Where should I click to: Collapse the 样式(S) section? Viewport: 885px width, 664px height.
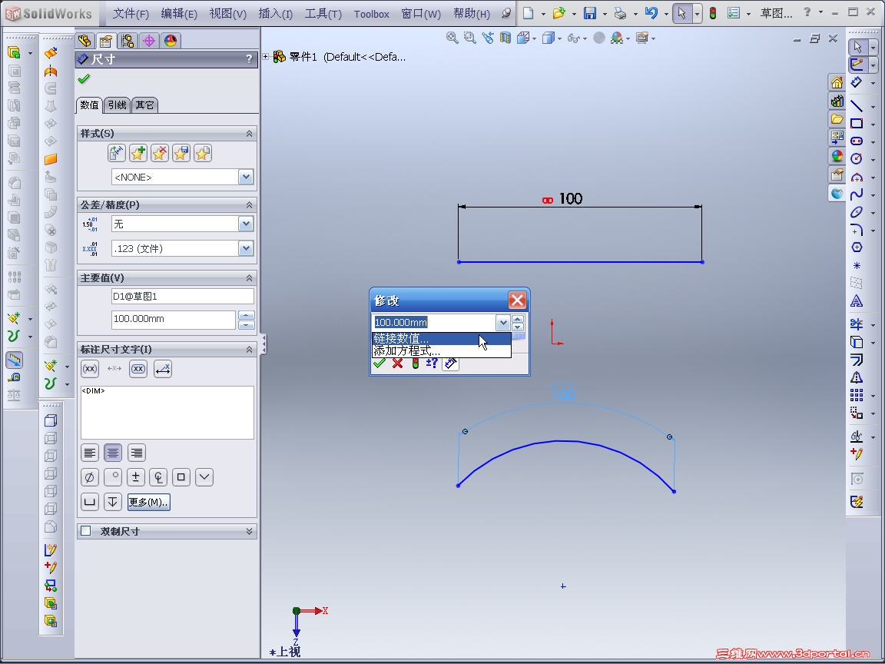point(249,134)
